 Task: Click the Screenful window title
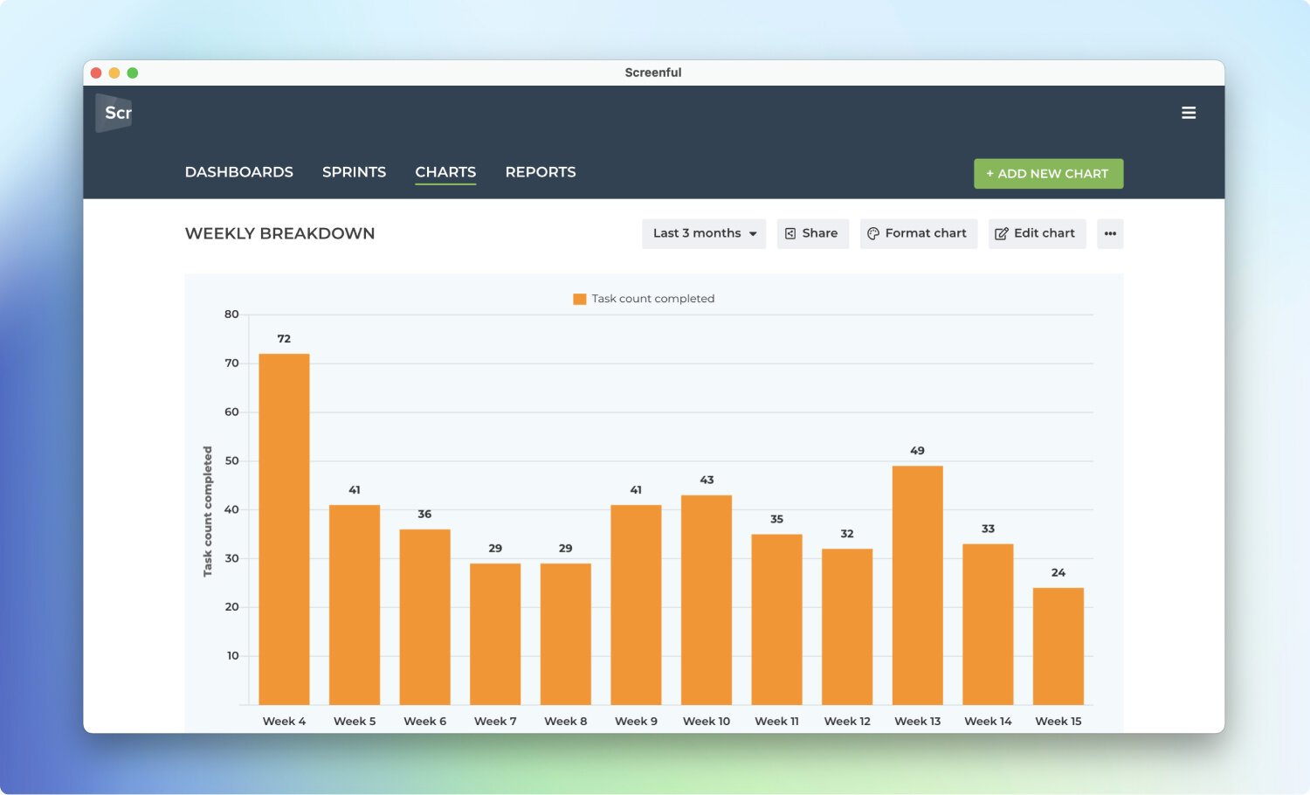(x=653, y=73)
